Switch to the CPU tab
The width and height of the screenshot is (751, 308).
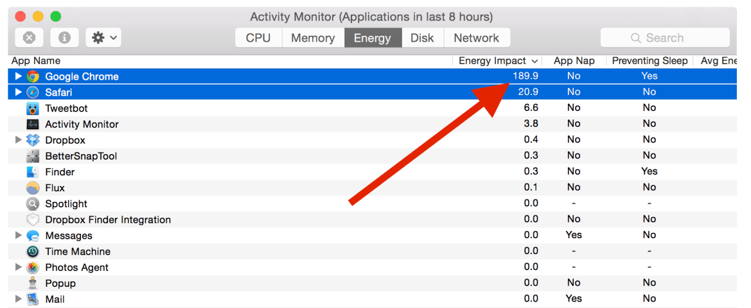(x=258, y=38)
